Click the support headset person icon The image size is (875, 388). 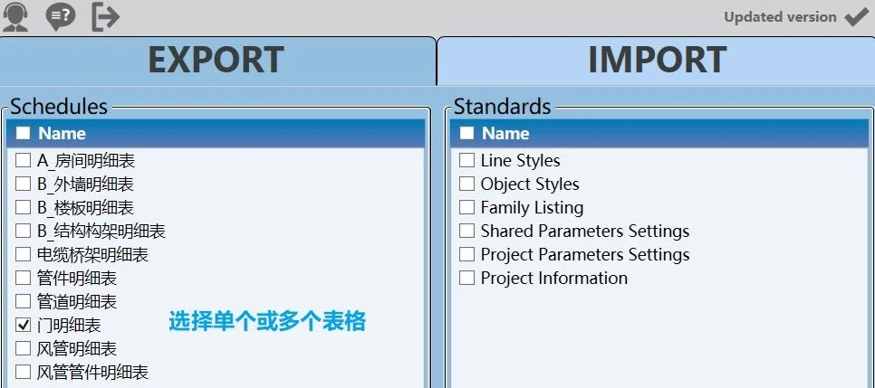(16, 15)
